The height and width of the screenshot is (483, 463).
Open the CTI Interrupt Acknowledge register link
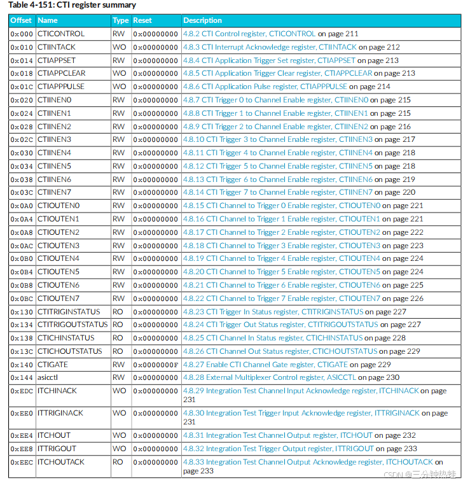tap(270, 47)
